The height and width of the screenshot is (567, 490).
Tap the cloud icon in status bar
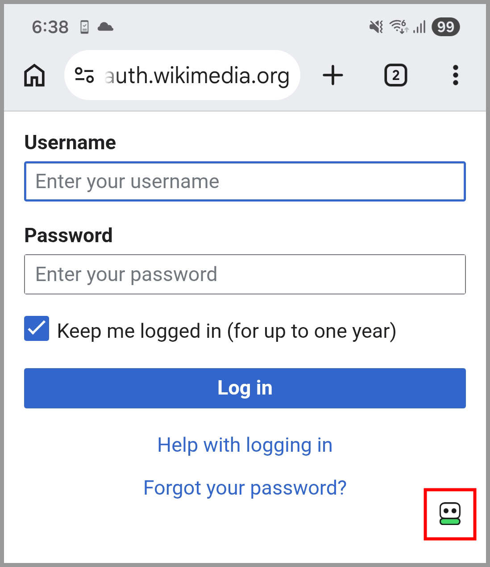(105, 27)
